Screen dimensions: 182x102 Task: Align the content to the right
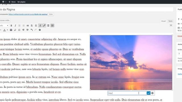[x=40, y=25]
